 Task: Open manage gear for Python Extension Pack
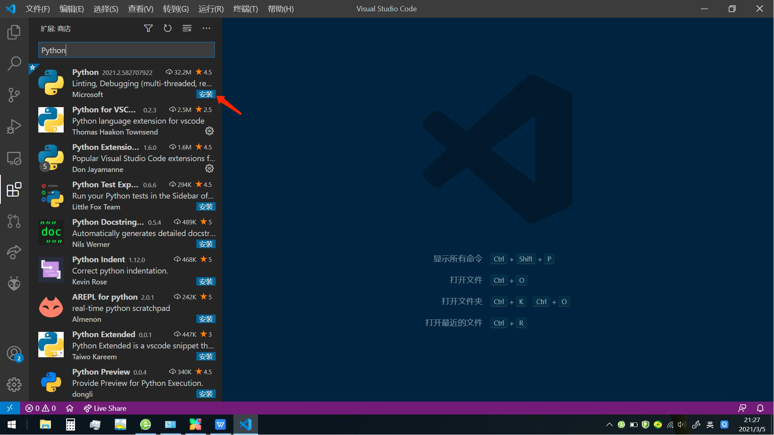(x=209, y=169)
